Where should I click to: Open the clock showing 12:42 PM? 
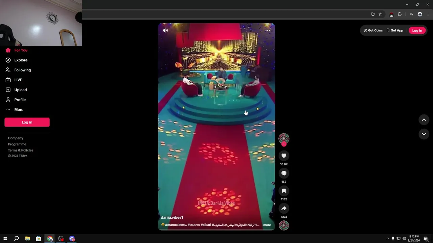pyautogui.click(x=414, y=239)
